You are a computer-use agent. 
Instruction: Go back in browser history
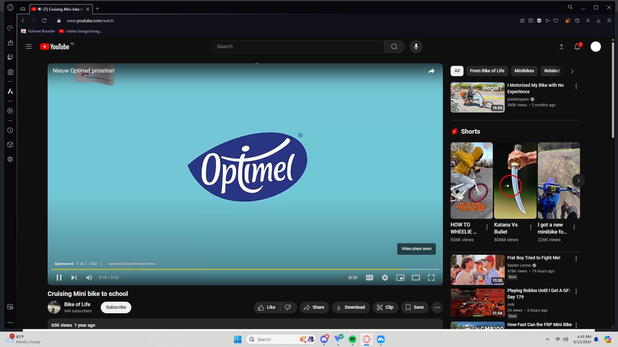coord(23,21)
